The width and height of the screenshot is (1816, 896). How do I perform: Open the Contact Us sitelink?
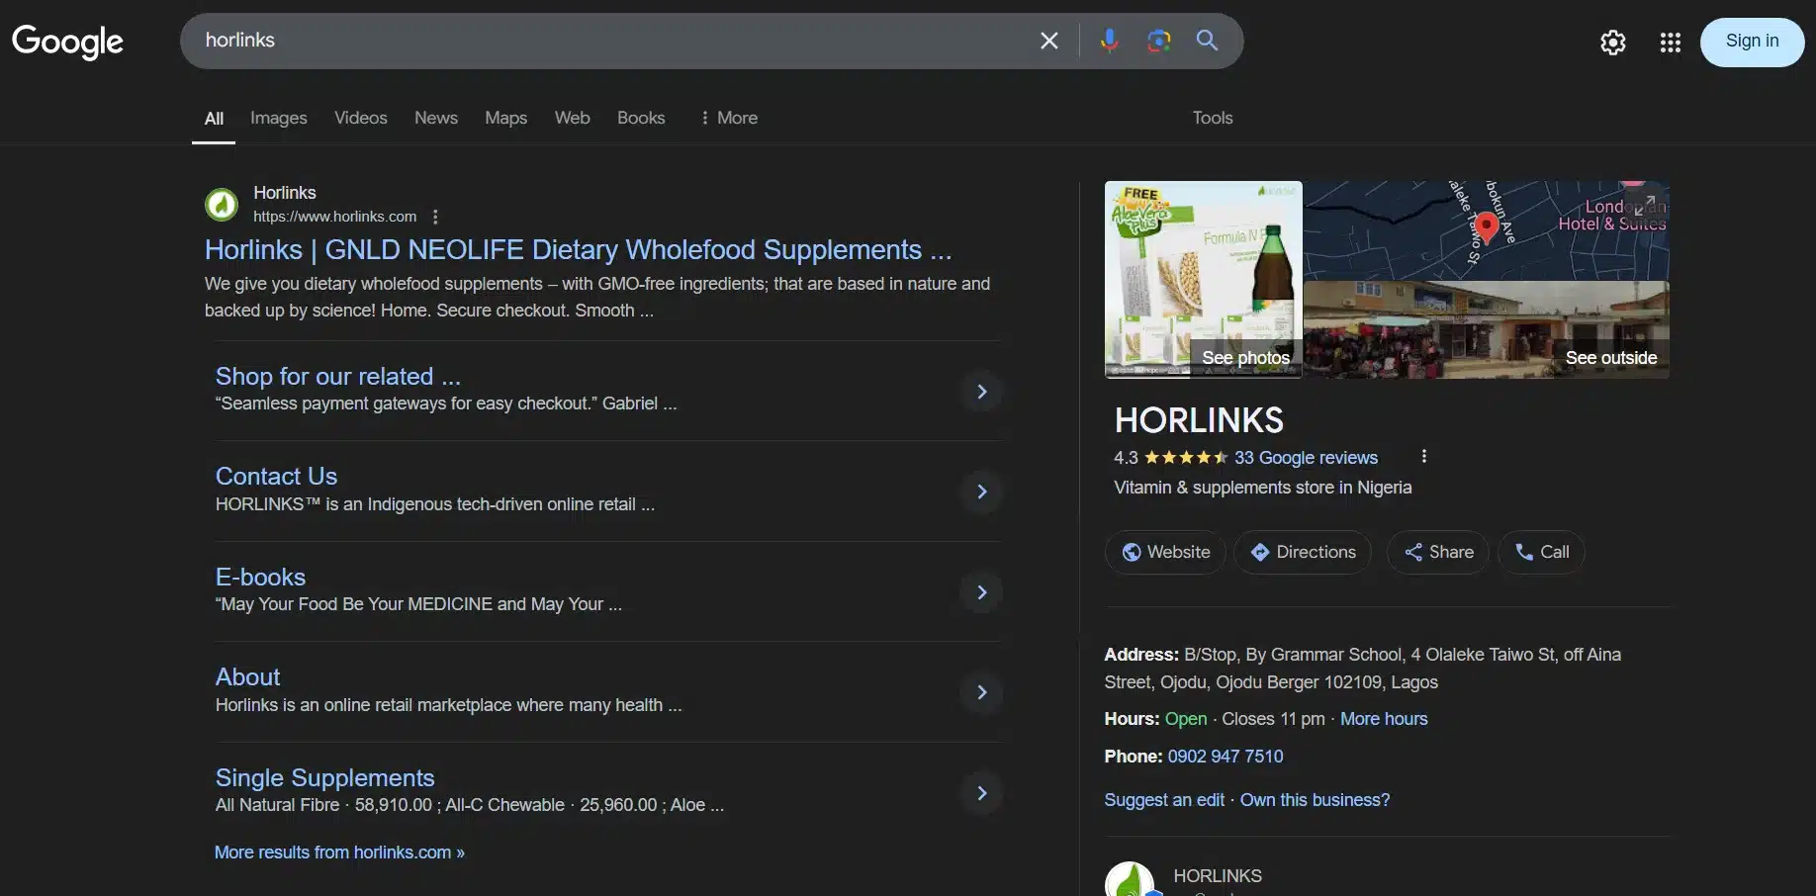pyautogui.click(x=276, y=476)
